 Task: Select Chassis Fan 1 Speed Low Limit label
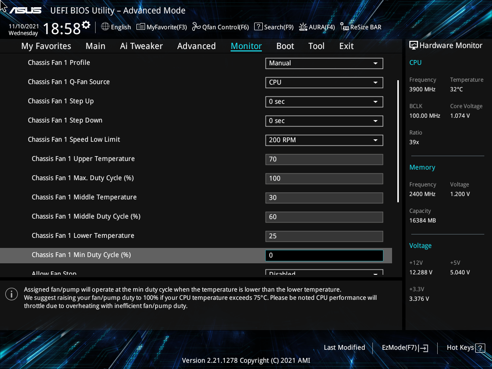(x=74, y=140)
